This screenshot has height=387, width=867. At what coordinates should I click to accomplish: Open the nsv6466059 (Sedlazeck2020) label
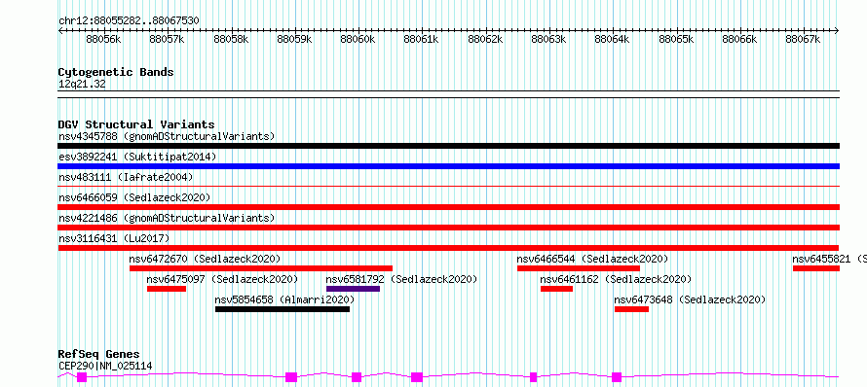[x=134, y=197]
